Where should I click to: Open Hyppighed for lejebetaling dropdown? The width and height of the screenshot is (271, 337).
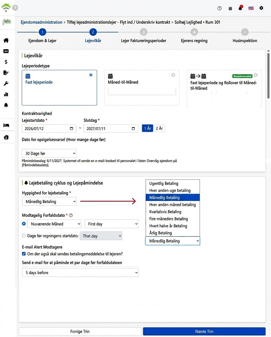click(x=49, y=201)
